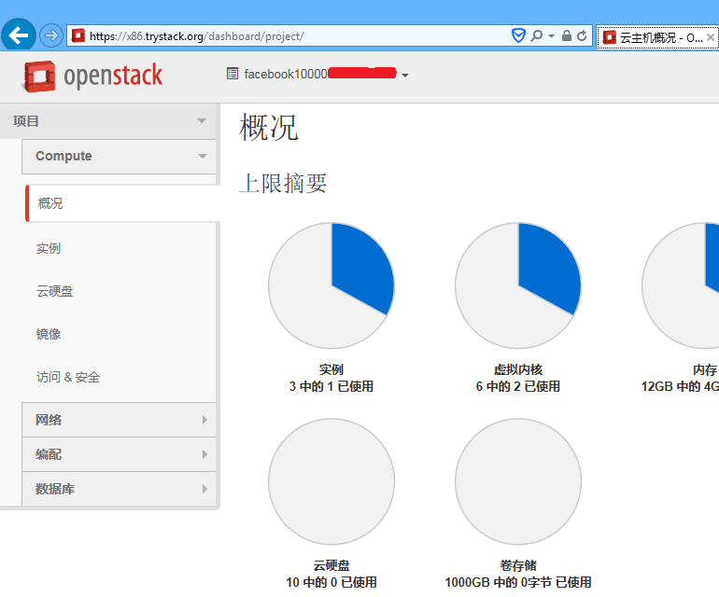
Task: Navigate to 访问 & 安全
Action: (x=68, y=377)
